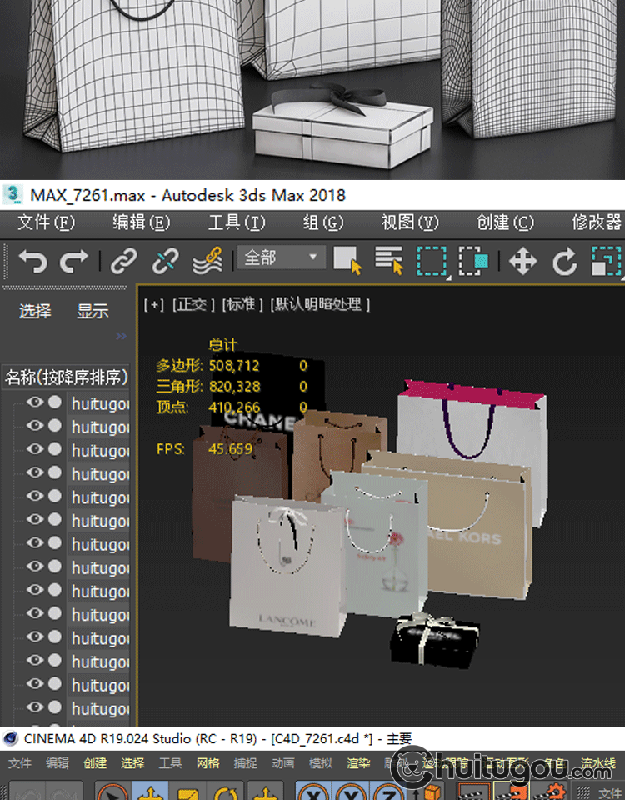Open the 组(G) menu in 3ds Max
Viewport: 625px width, 800px height.
coord(323,222)
